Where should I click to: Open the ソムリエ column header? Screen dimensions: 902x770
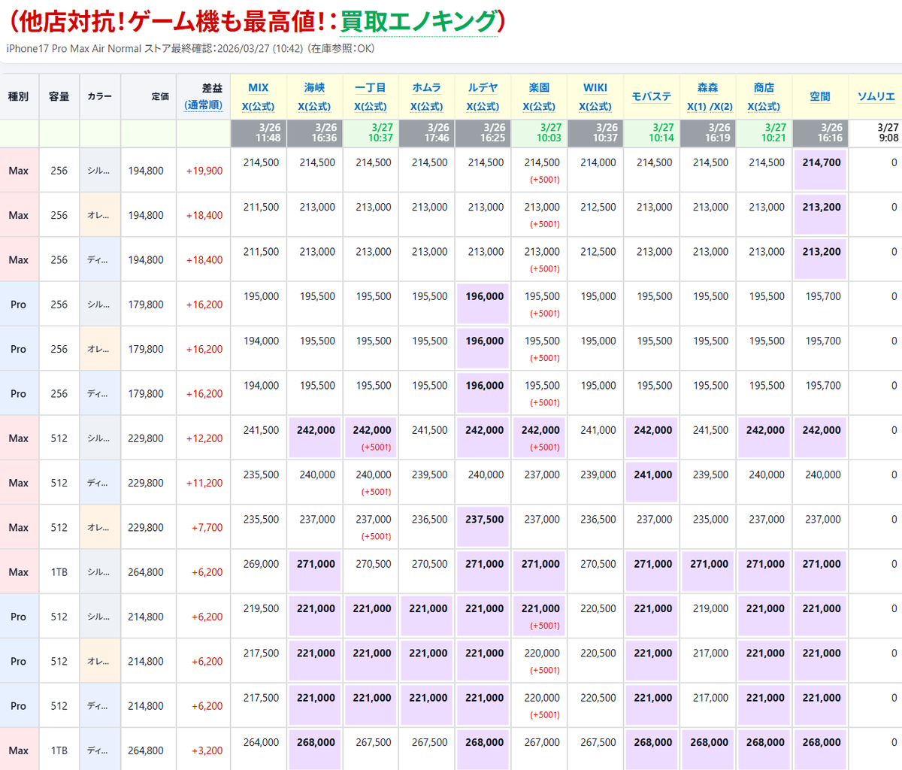point(876,96)
